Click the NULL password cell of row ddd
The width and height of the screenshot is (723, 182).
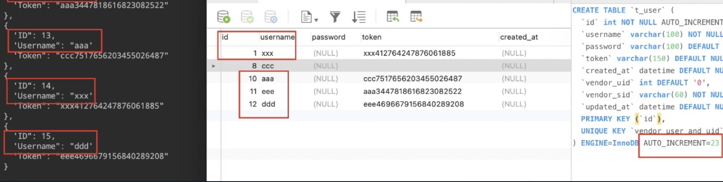(325, 104)
